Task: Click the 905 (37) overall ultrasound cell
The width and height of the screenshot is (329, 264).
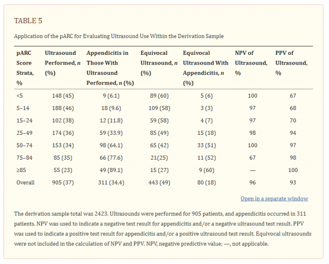Action: [63, 183]
